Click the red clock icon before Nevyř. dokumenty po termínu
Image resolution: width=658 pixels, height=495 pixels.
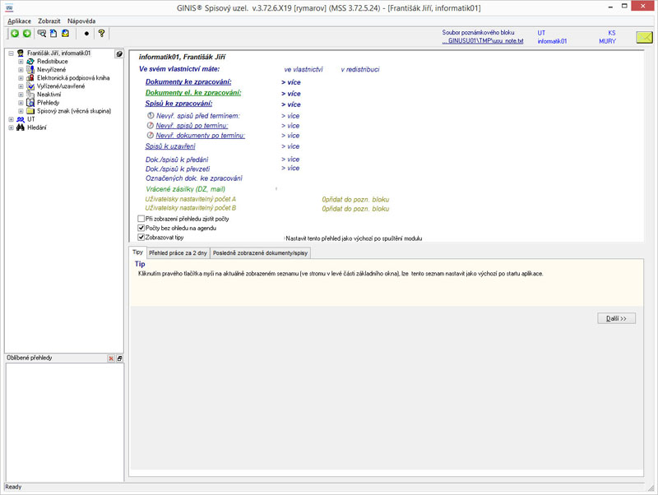pos(151,135)
